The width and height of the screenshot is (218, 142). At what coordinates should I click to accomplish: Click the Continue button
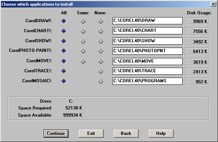point(56,133)
